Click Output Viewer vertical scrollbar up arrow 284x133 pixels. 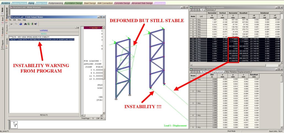pos(104,28)
